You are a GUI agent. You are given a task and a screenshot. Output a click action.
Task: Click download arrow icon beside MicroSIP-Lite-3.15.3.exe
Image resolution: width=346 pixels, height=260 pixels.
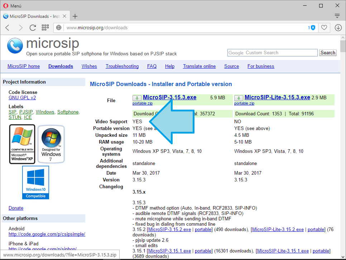tap(239, 98)
